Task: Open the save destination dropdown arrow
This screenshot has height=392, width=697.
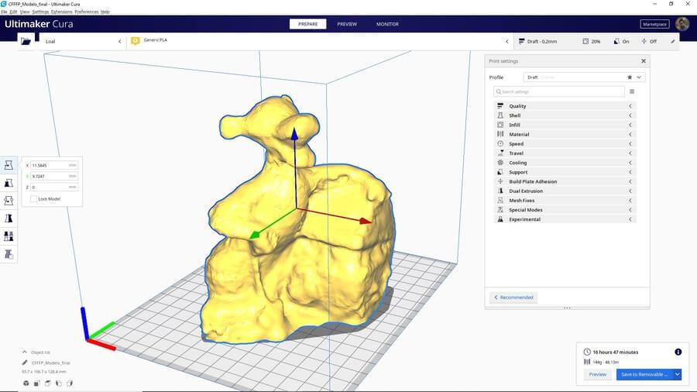Action: pyautogui.click(x=677, y=374)
